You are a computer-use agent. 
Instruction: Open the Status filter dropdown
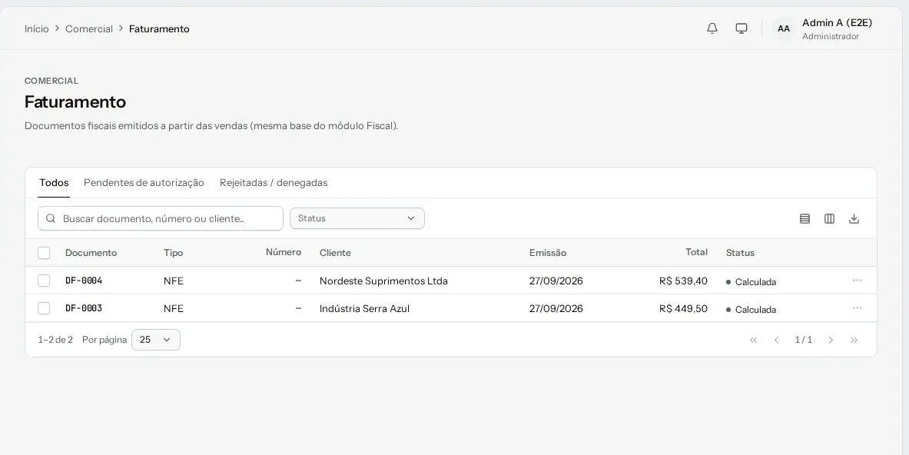tap(357, 218)
